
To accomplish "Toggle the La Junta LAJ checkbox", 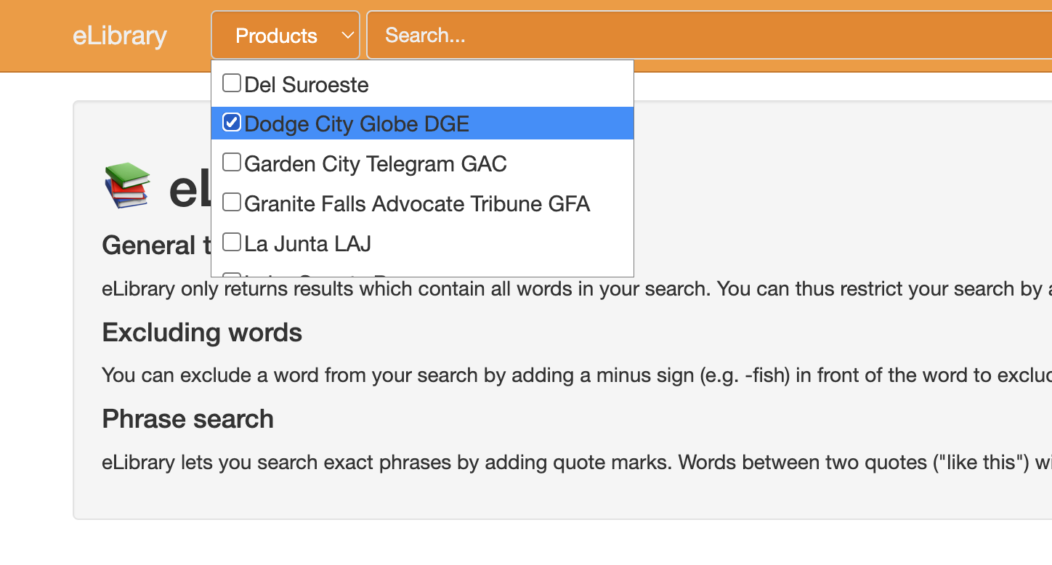I will coord(232,242).
